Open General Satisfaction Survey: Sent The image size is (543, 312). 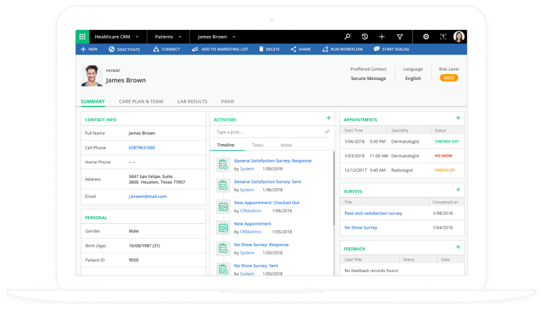(x=267, y=182)
